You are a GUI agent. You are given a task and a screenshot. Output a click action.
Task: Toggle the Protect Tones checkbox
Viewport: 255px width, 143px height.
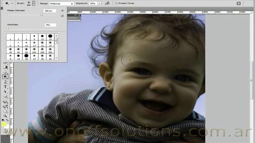tap(116, 3)
